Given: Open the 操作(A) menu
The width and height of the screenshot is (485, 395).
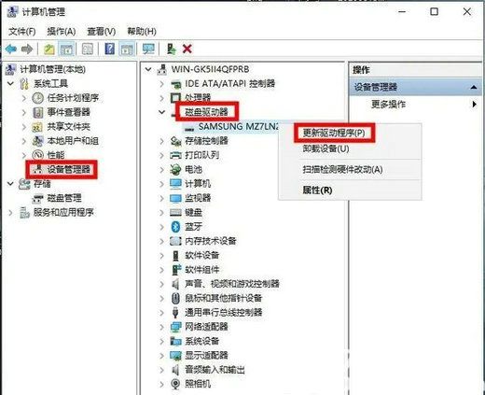Looking at the screenshot, I should tap(62, 32).
